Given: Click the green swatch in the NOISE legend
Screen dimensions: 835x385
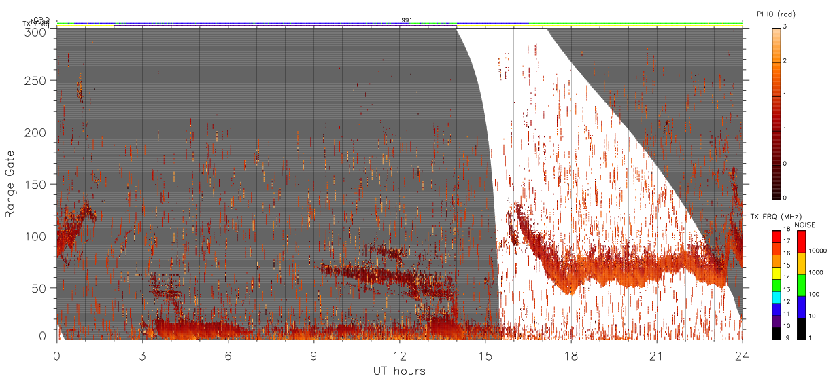Looking at the screenshot, I should (x=802, y=285).
